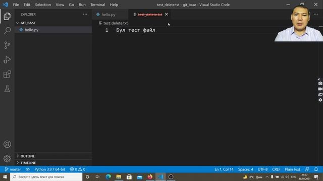Select Python 3.9.7 64-bit interpreter
The image size is (323, 181).
point(49,169)
